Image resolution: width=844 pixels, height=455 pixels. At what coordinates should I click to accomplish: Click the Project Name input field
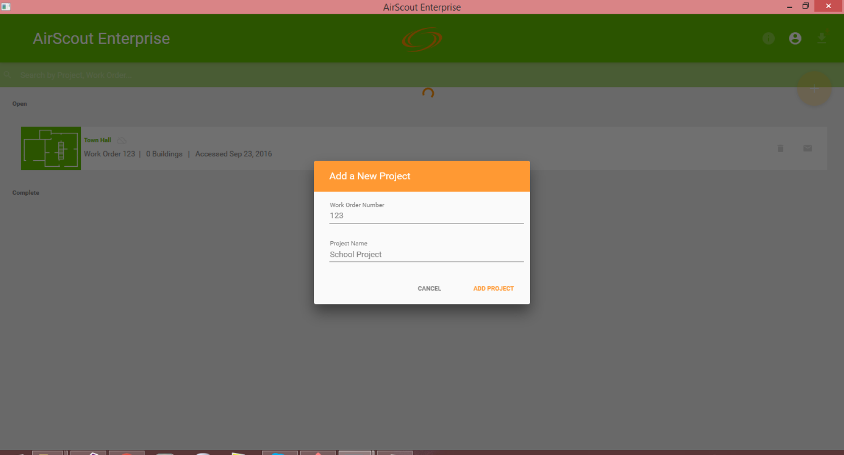click(427, 254)
